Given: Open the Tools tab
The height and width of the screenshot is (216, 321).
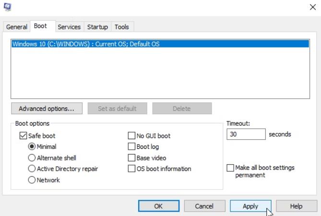Looking at the screenshot, I should 122,27.
